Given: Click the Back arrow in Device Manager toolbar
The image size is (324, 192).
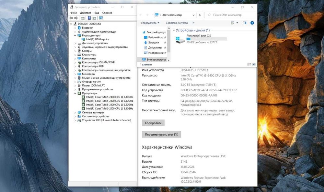Looking at the screenshot, I should [71, 18].
